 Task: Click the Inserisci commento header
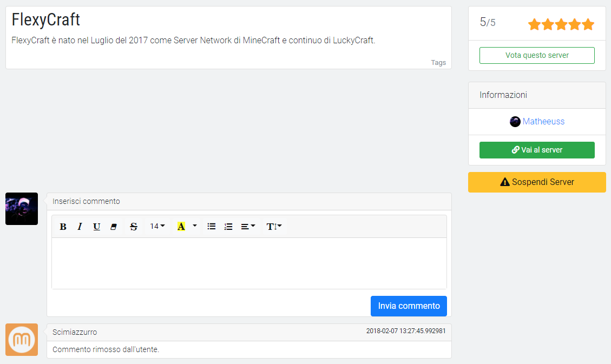249,202
